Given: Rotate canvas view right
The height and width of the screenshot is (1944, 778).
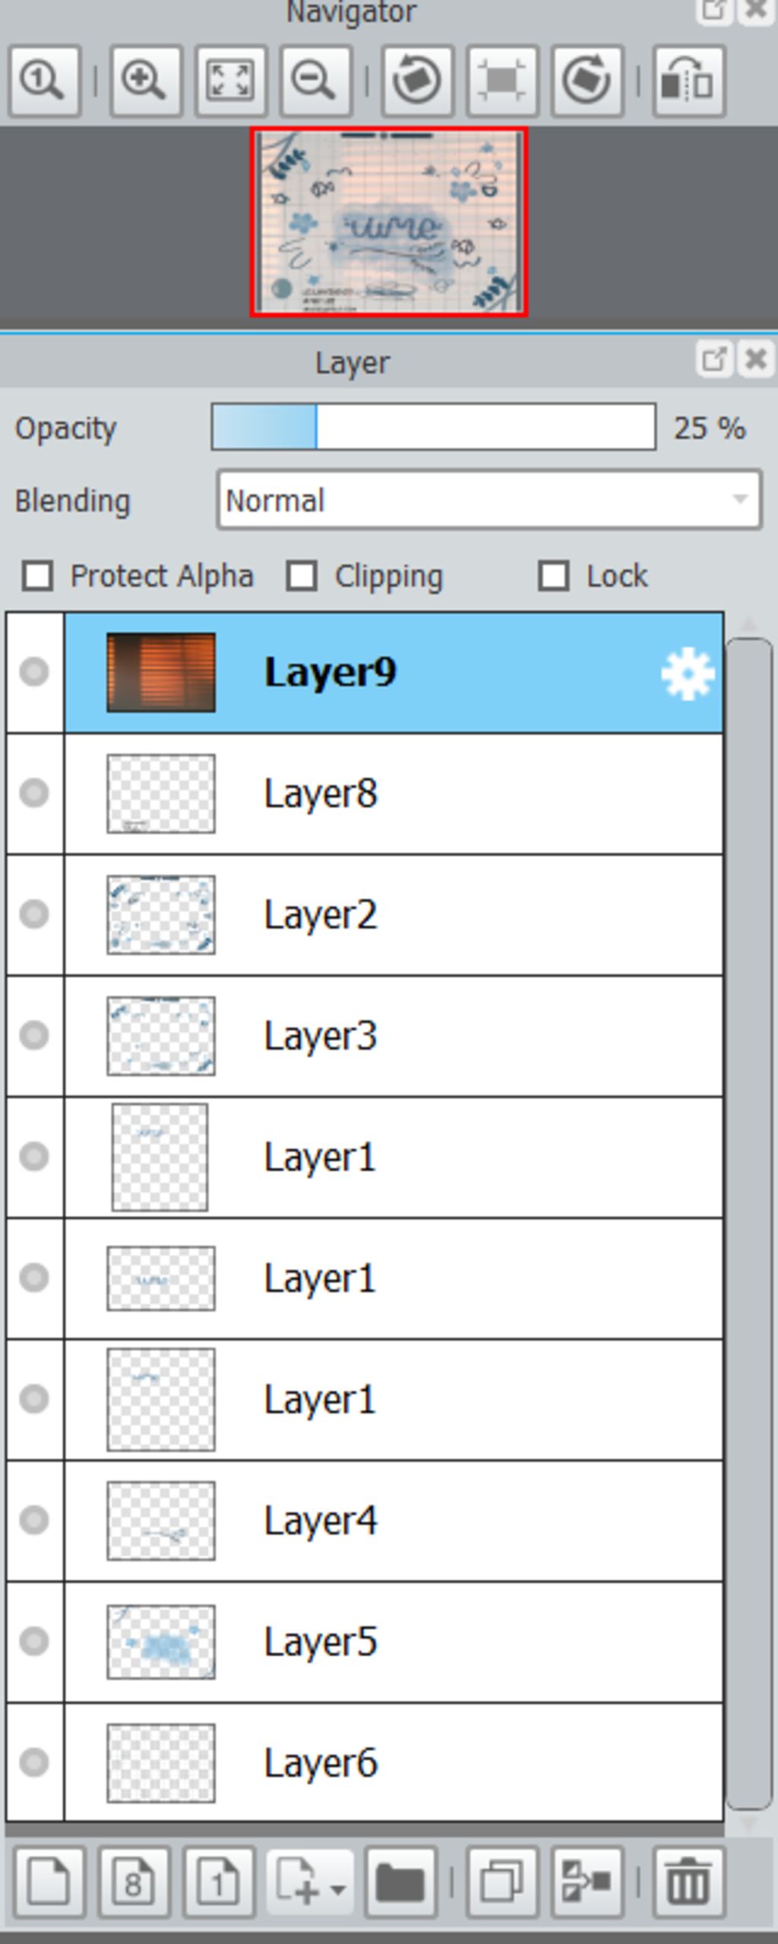Looking at the screenshot, I should point(587,81).
